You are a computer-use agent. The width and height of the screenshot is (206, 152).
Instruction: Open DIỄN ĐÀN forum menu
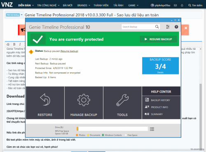24,5
